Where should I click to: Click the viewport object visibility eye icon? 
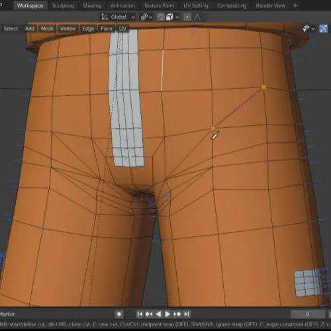click(x=306, y=28)
